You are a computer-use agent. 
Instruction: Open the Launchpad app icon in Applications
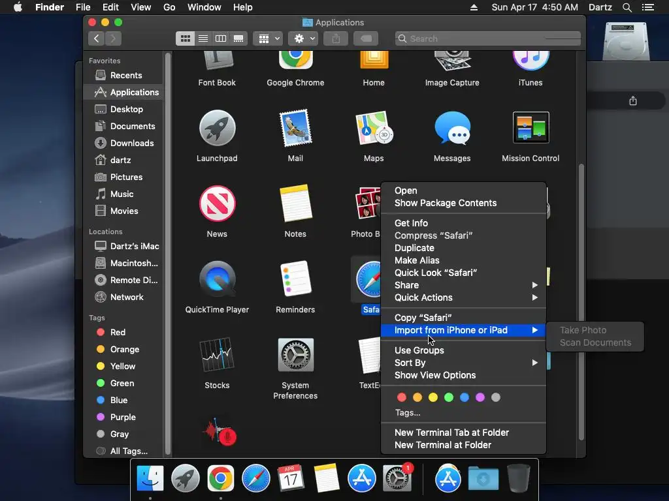tap(217, 128)
